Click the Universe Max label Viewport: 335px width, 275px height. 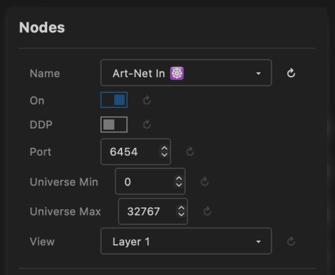[x=65, y=211]
